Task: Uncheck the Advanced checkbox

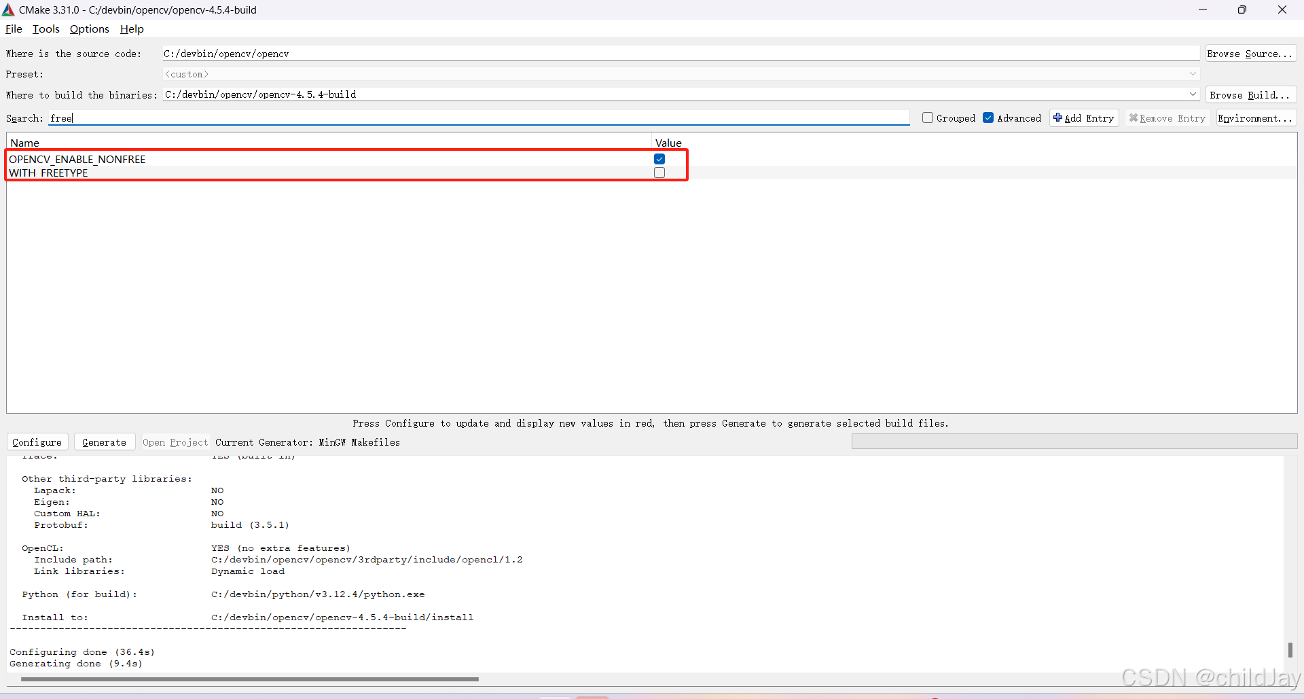Action: click(988, 118)
